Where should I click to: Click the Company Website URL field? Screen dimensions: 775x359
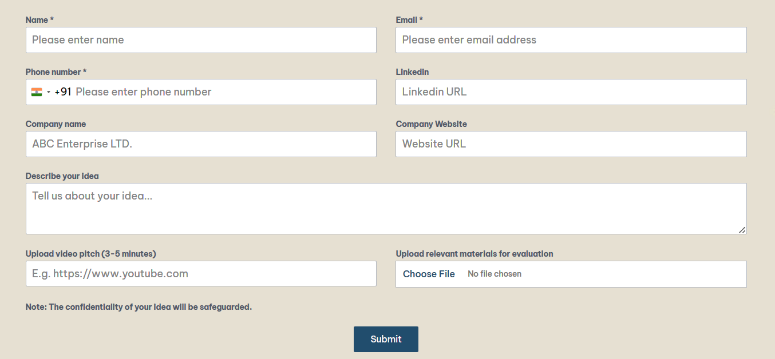coord(571,144)
